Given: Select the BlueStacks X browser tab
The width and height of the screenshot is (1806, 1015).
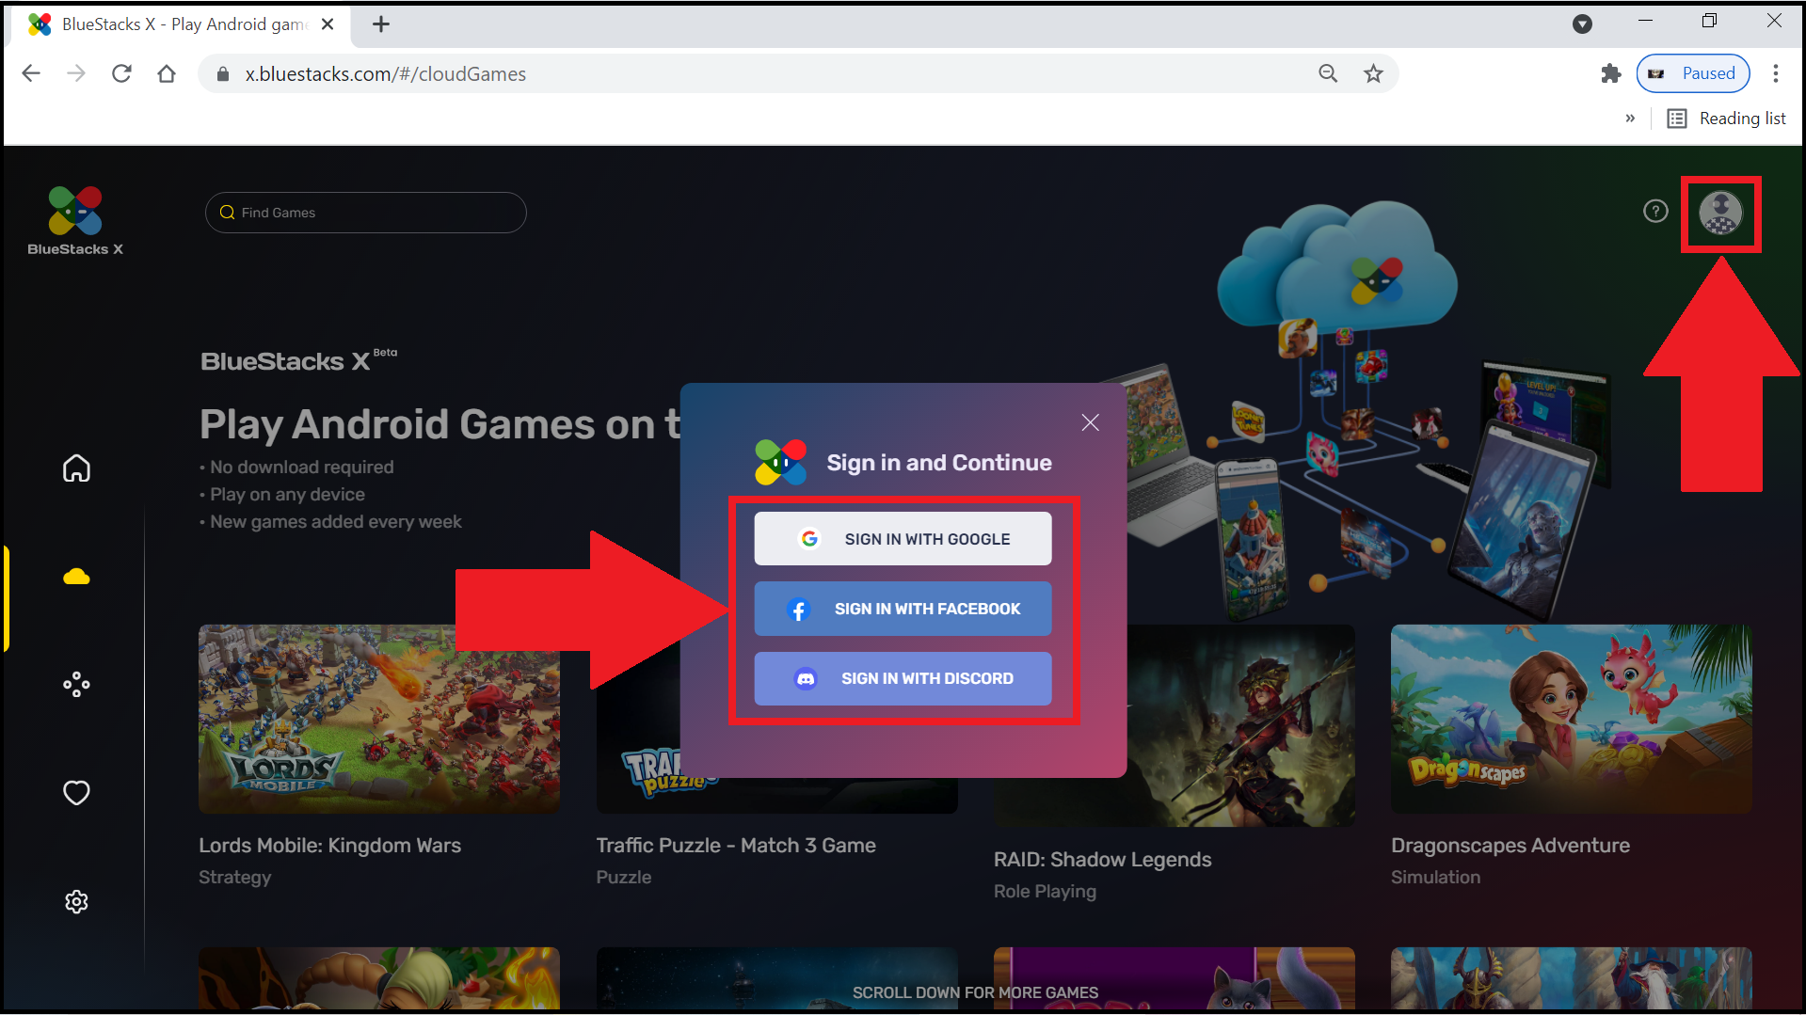Looking at the screenshot, I should pyautogui.click(x=181, y=24).
